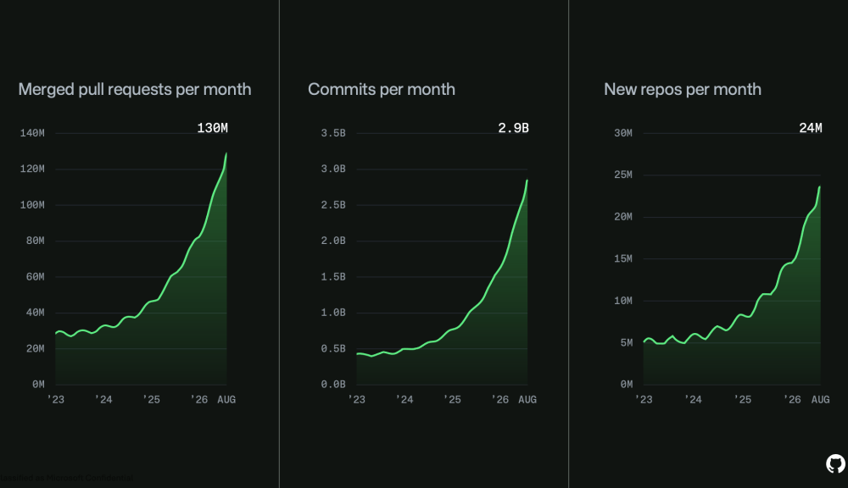Click 20M on the new repos chart axis
Screen dimensions: 848x488
tap(623, 217)
